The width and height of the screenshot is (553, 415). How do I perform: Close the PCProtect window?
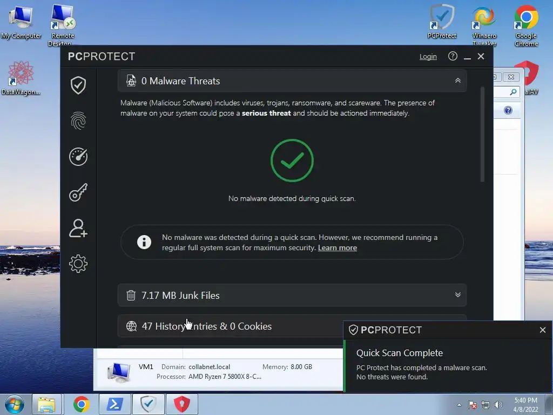(x=481, y=56)
